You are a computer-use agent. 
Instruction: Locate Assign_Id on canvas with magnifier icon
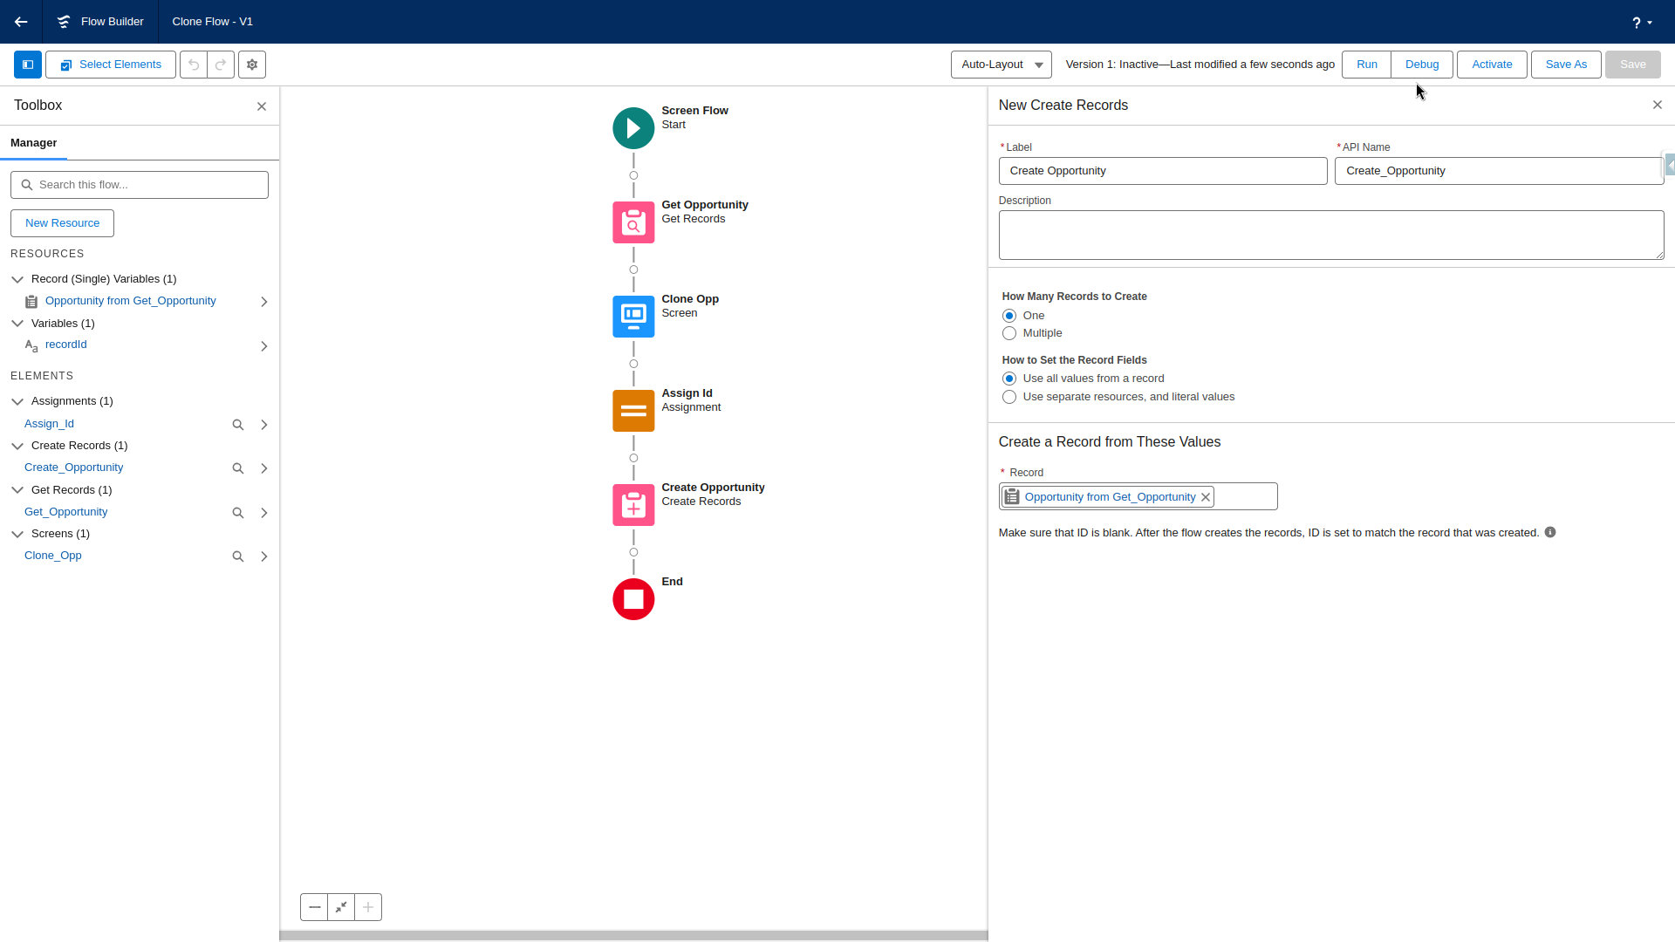[237, 425]
